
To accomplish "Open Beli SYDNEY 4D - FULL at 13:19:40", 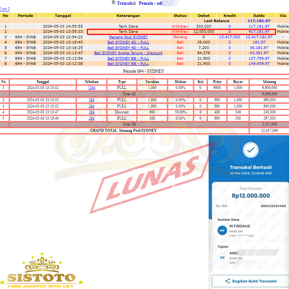I will click(128, 42).
